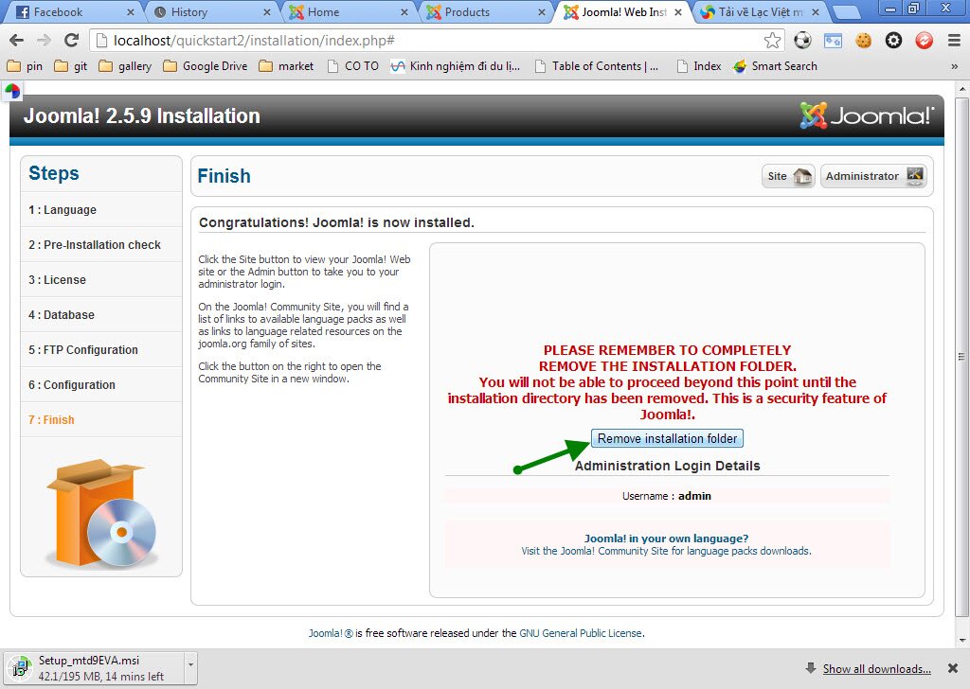Switch to the Facebook tab
The width and height of the screenshot is (970, 689).
coord(71,12)
